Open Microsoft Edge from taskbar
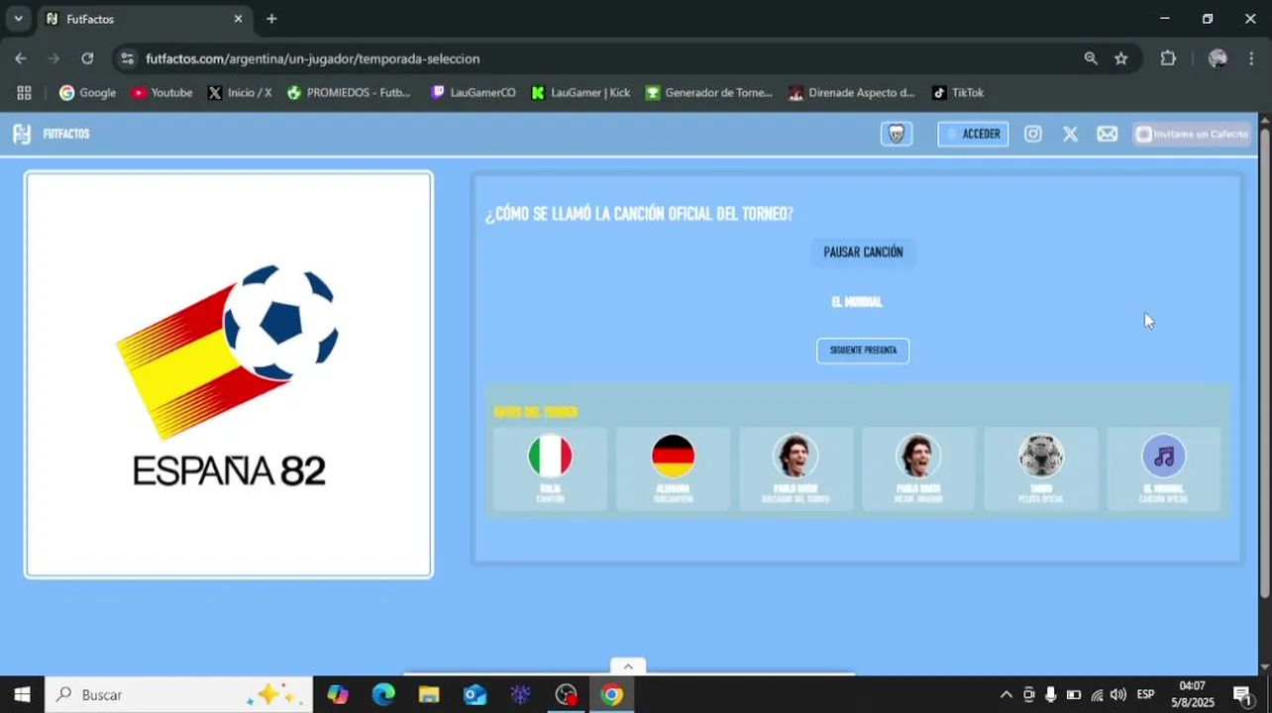Viewport: 1272px width, 713px height. click(383, 695)
